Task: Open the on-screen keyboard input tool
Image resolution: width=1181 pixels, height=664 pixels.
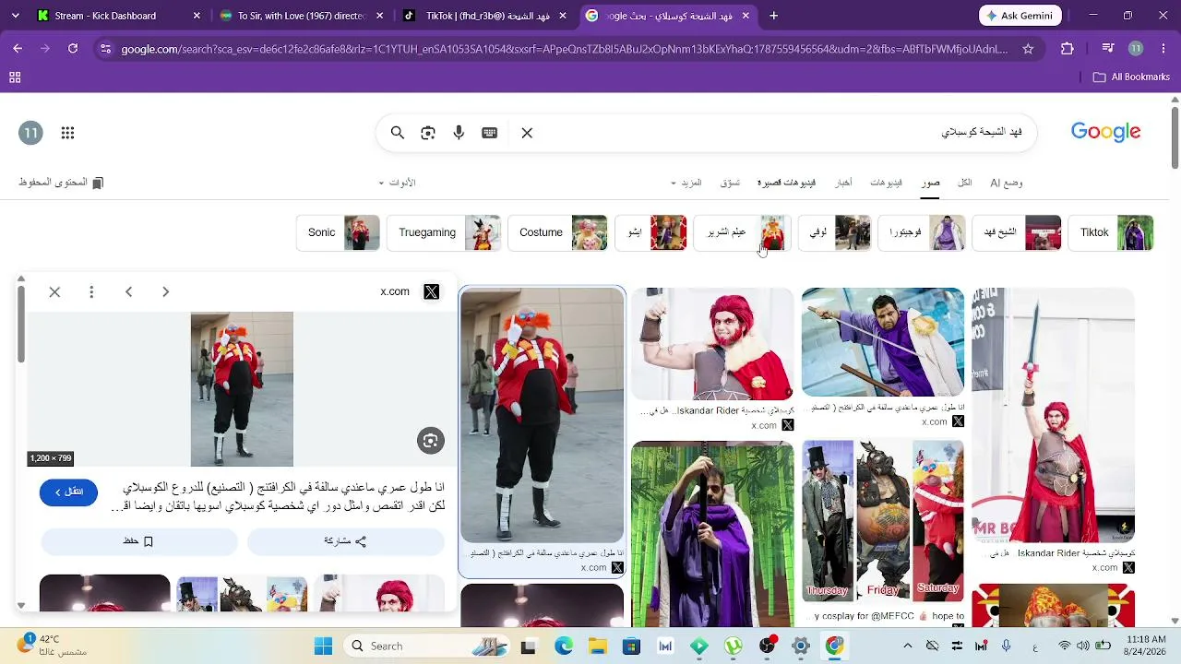Action: click(490, 133)
